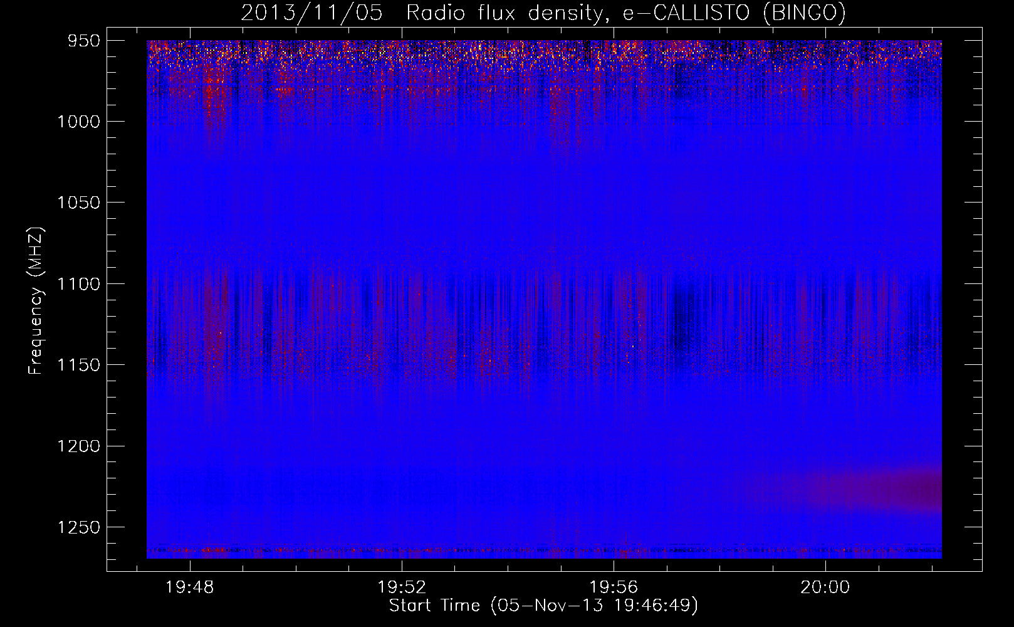Click the '1100' frequency axis label
This screenshot has height=627, width=1014.
coord(78,283)
